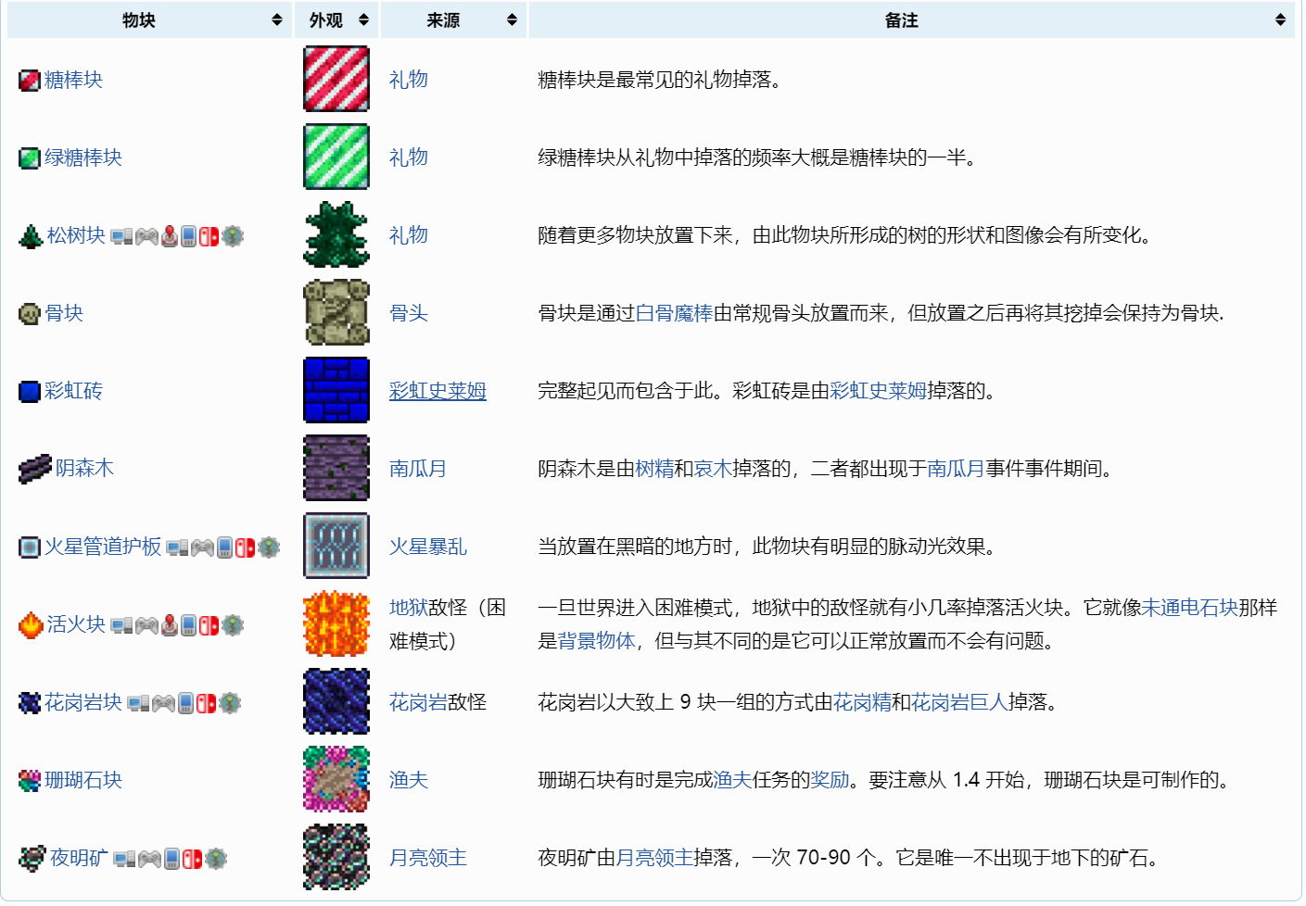Sort table by 物块 column
The image size is (1306, 906).
pyautogui.click(x=276, y=19)
